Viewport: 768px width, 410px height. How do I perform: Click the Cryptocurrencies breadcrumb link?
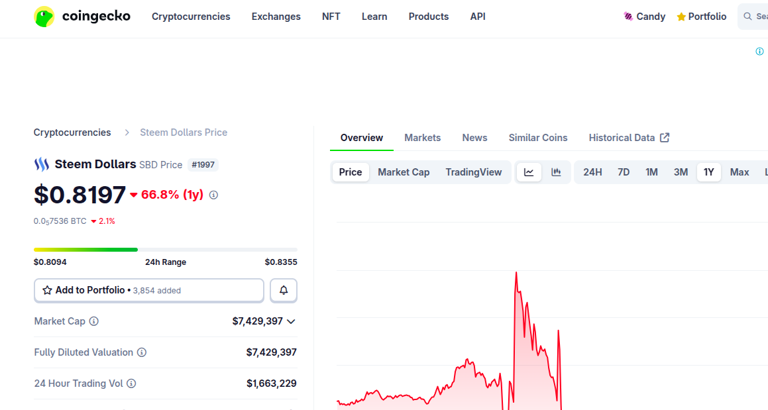click(x=72, y=132)
